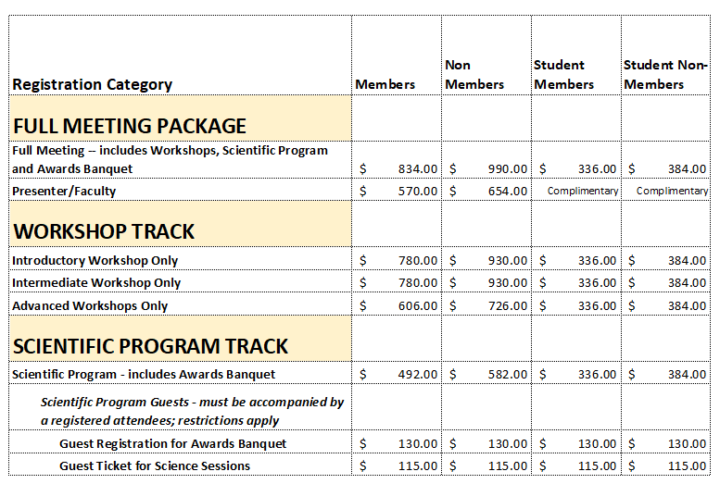Viewport: 720px width, 484px height.
Task: Click the 654.00 Presenter/Faculty Non Members price
Action: (x=508, y=191)
